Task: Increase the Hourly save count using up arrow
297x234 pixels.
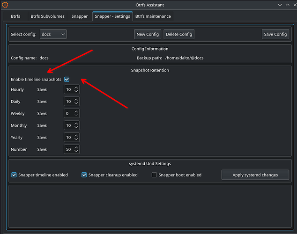Action: pyautogui.click(x=76, y=87)
